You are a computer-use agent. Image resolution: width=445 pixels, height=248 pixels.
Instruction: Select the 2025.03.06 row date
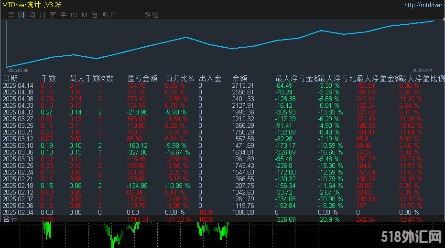pyautogui.click(x=18, y=152)
